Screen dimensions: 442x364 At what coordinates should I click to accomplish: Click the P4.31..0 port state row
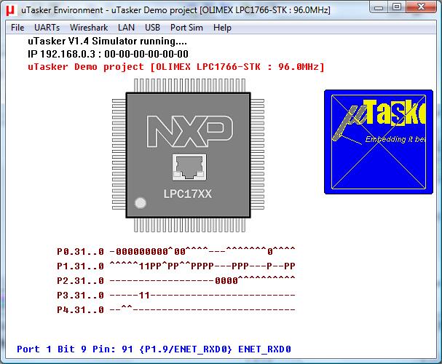pos(176,309)
